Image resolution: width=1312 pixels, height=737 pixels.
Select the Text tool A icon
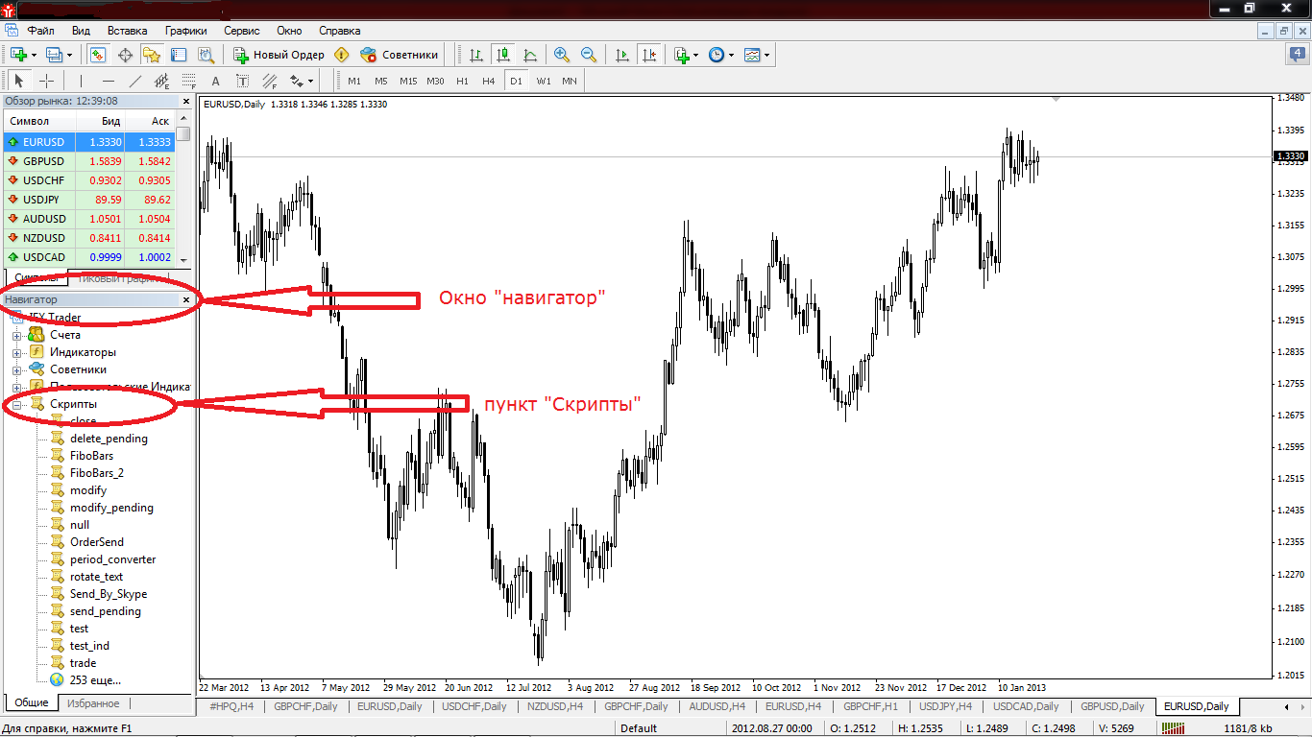216,81
